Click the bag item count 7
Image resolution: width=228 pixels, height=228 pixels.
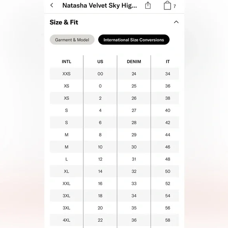point(175,6)
